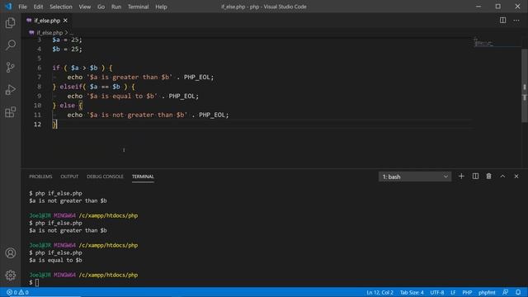This screenshot has height=297, width=528.
Task: Change the LF end-of-line setting
Action: coord(453,292)
